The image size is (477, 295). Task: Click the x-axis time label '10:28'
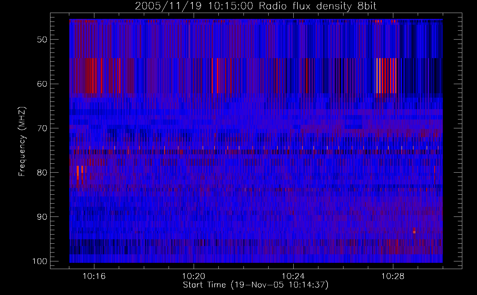pyautogui.click(x=393, y=276)
